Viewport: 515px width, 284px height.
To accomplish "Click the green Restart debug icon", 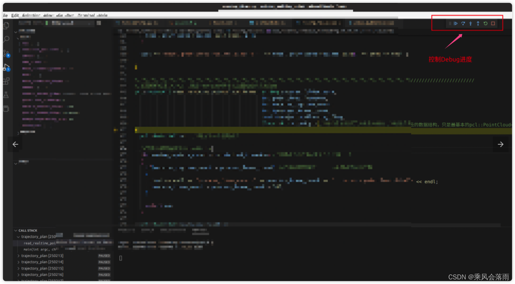I will [x=485, y=23].
